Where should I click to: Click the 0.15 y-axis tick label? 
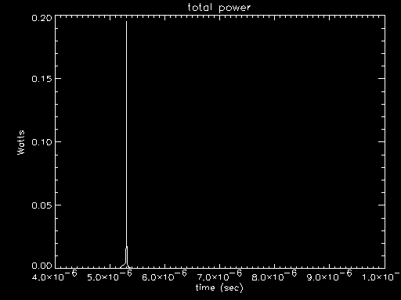click(x=42, y=79)
